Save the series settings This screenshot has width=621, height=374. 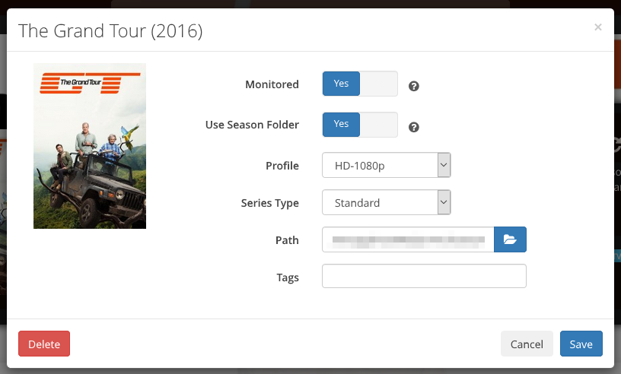click(581, 344)
